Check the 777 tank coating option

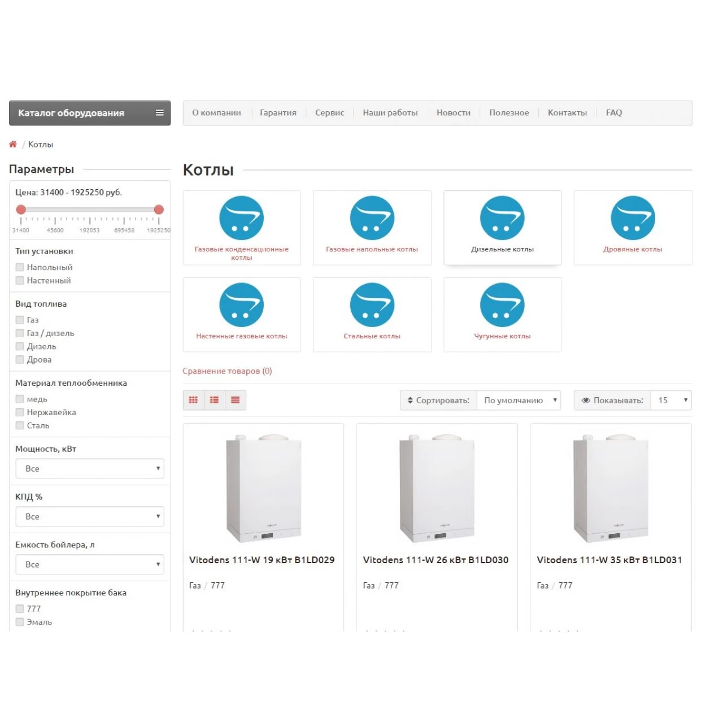click(20, 608)
